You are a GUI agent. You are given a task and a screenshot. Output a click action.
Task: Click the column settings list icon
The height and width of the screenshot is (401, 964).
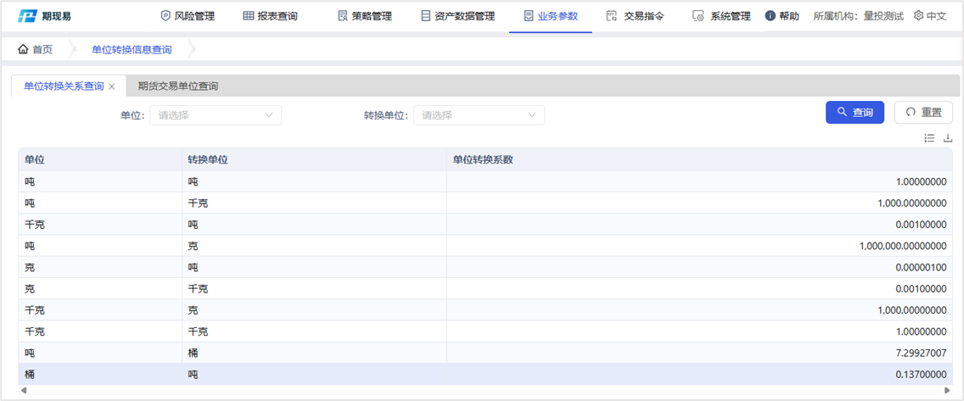(x=929, y=138)
